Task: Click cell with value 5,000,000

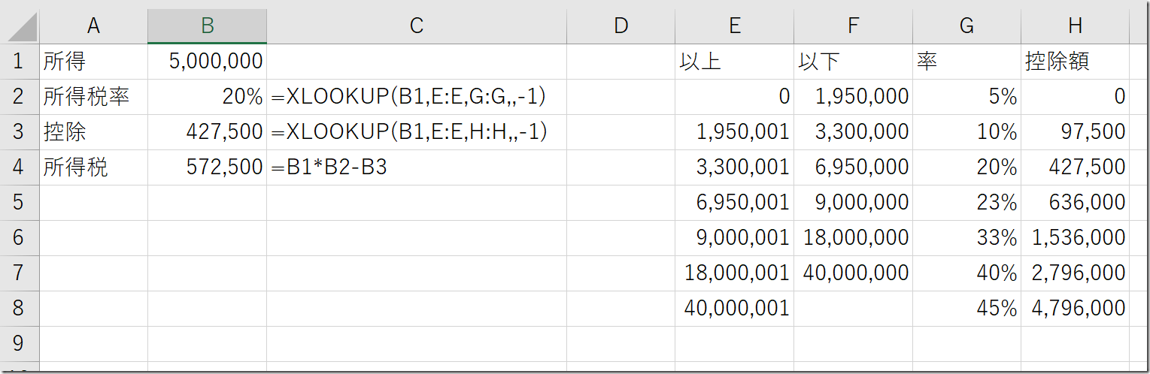Action: pyautogui.click(x=208, y=62)
